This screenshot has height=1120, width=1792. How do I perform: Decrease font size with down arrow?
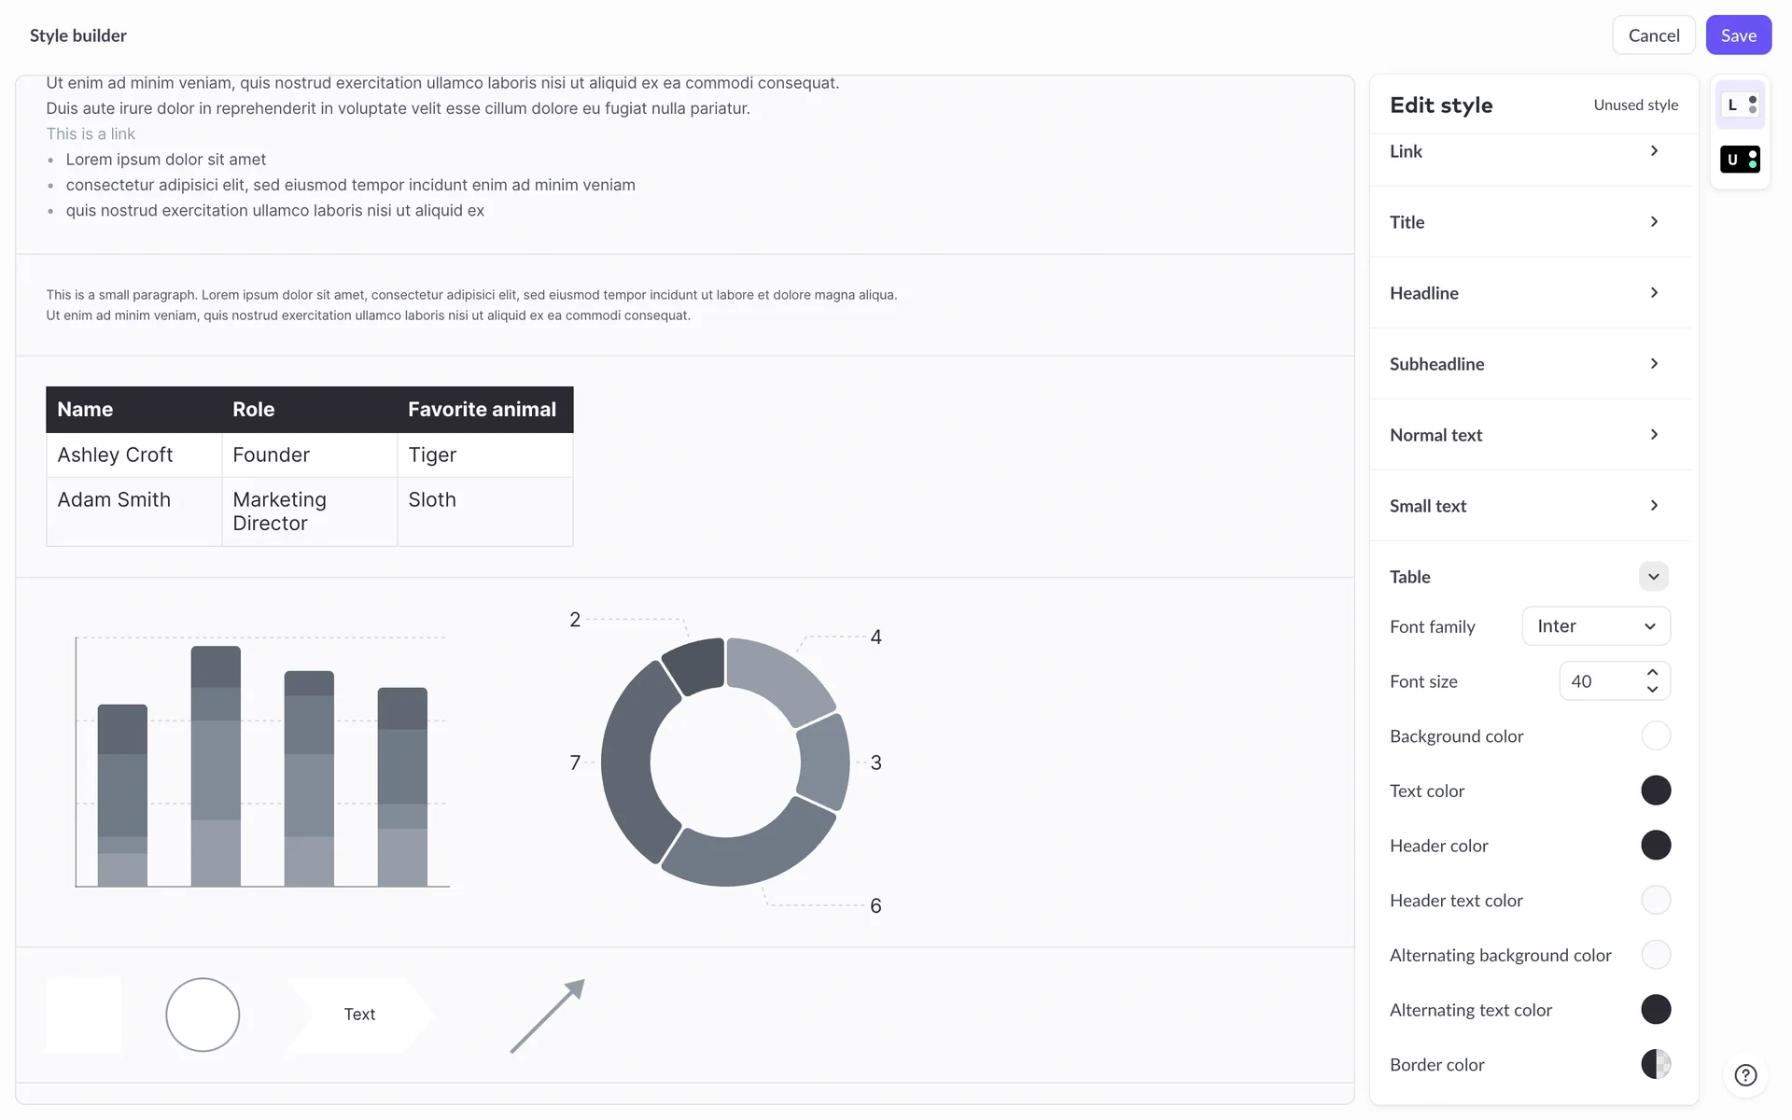coord(1652,690)
